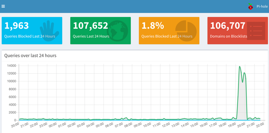Click the small bump near 07:00 on chart
Viewport: 269px width, 133px height.
[x=126, y=118]
